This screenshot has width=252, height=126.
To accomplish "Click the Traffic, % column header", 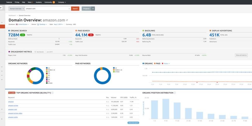I will coord(133,98).
